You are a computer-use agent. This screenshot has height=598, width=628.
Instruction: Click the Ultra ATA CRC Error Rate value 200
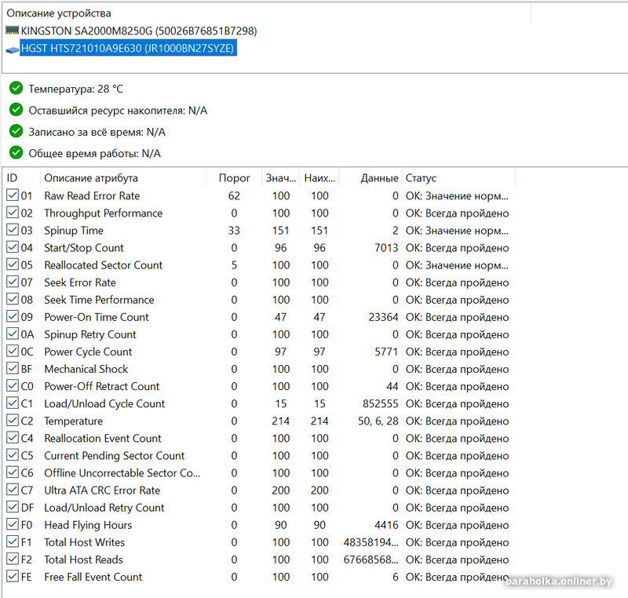281,490
